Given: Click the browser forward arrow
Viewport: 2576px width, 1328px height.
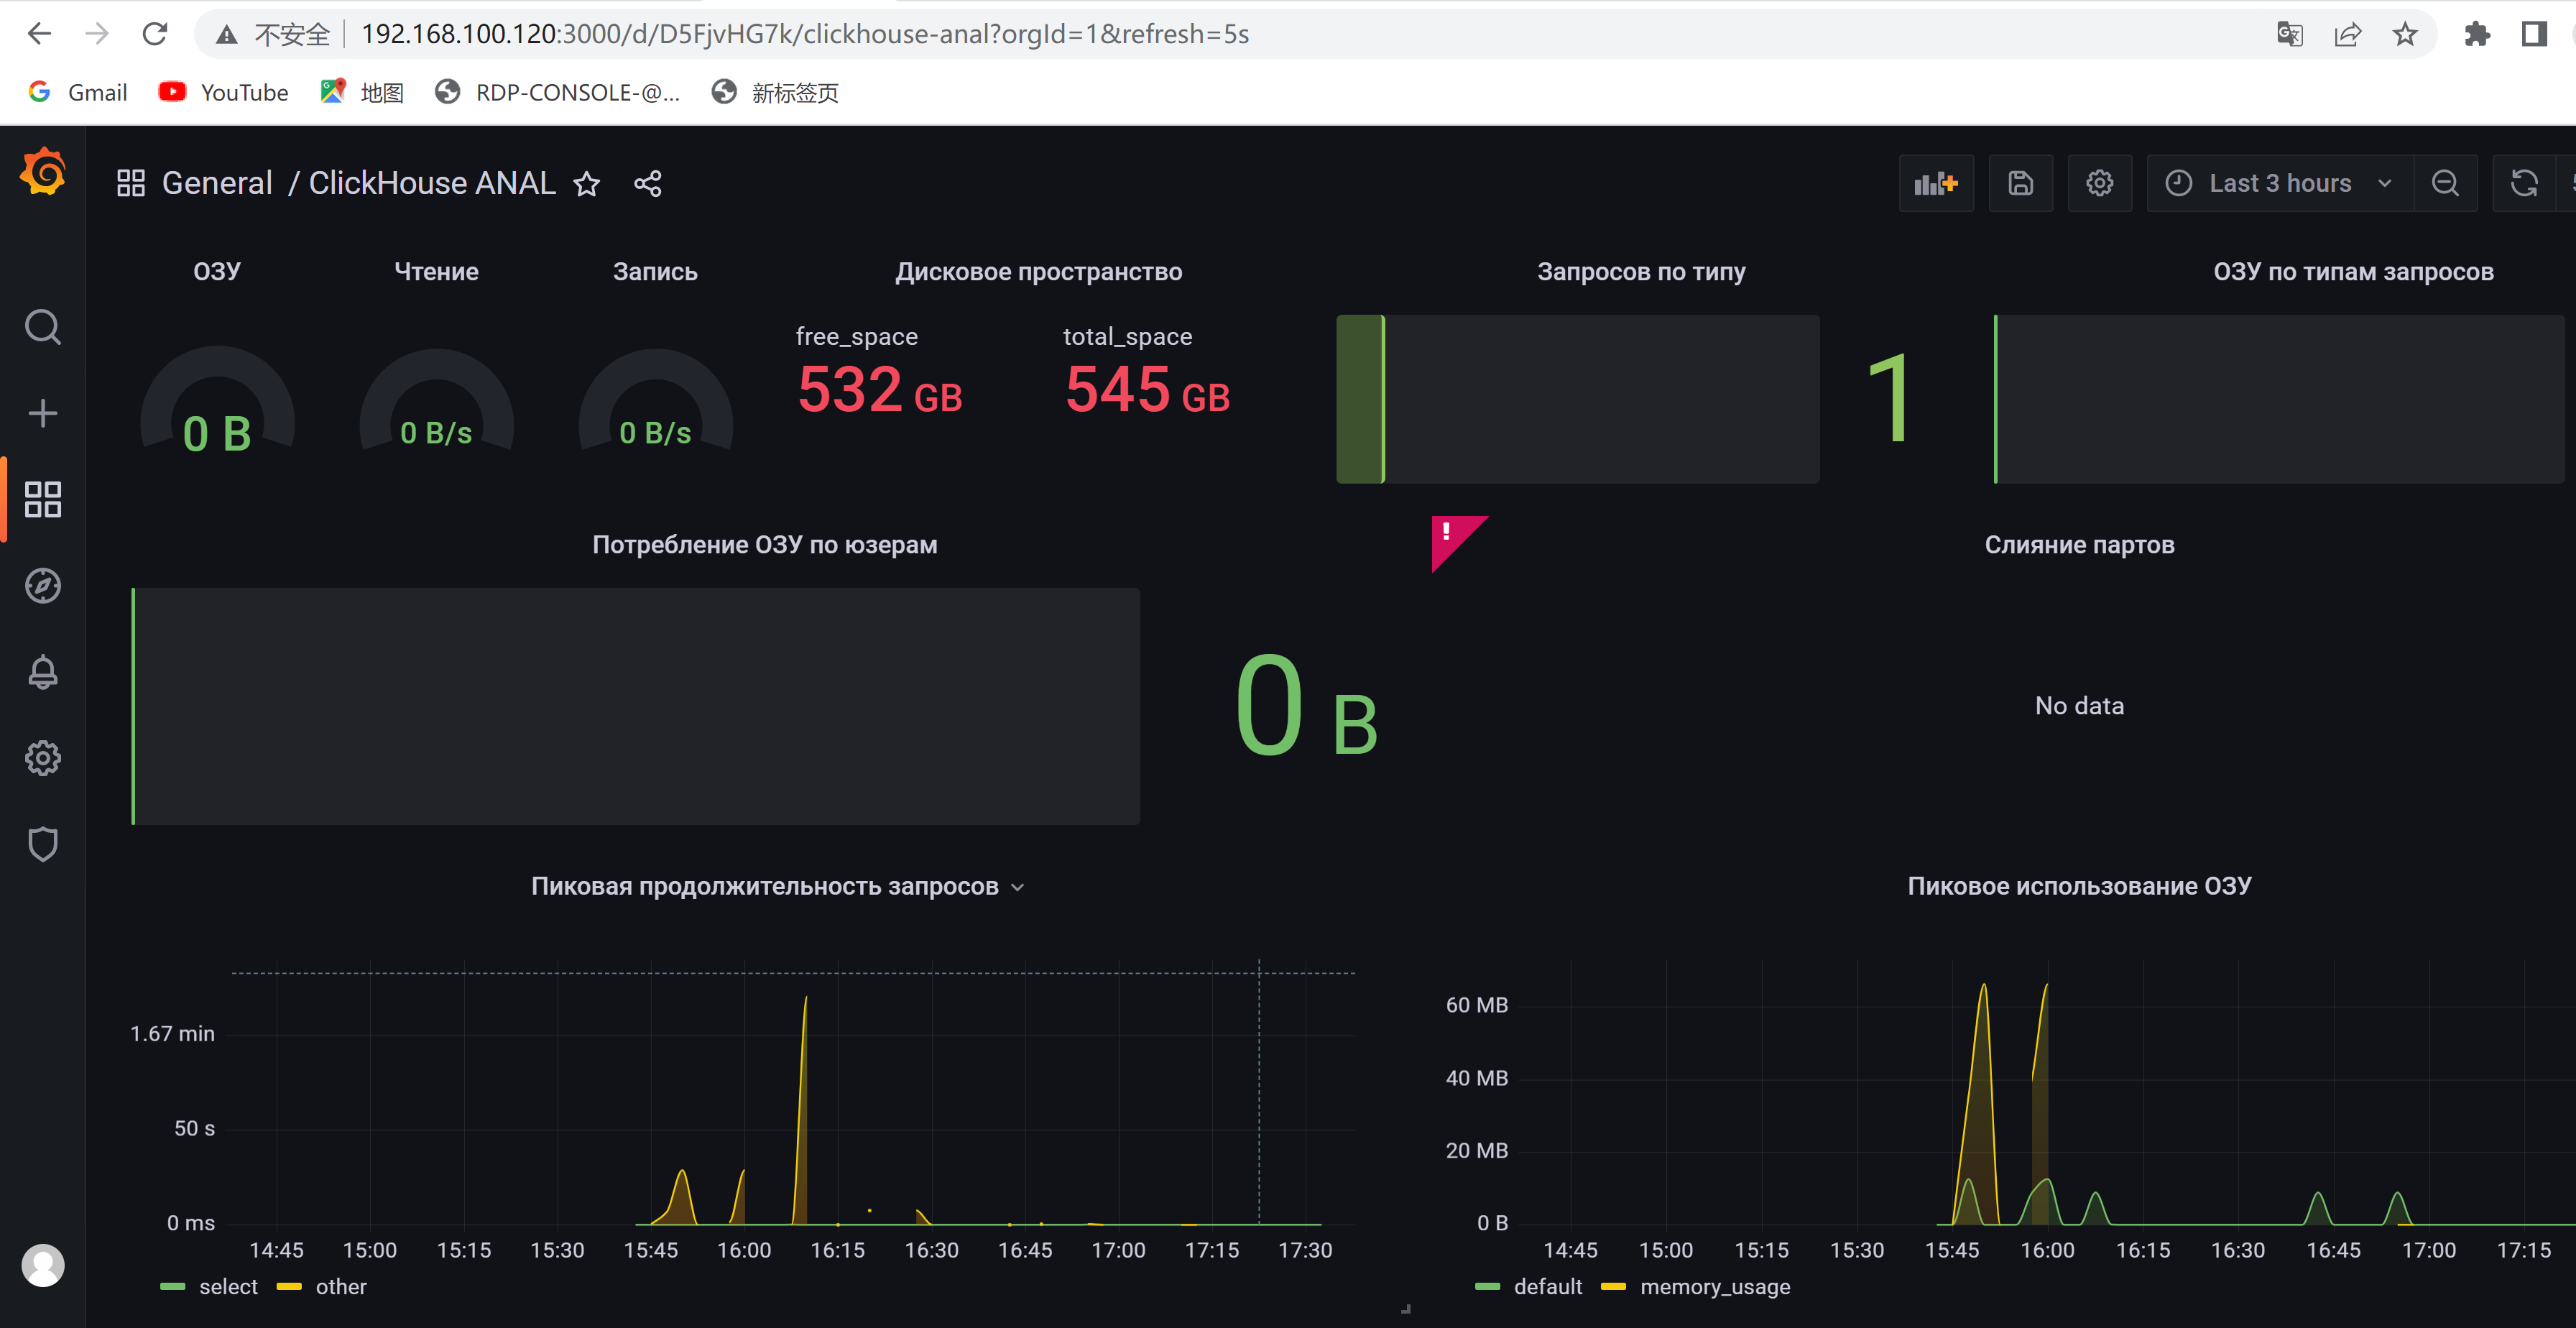Looking at the screenshot, I should coord(97,34).
